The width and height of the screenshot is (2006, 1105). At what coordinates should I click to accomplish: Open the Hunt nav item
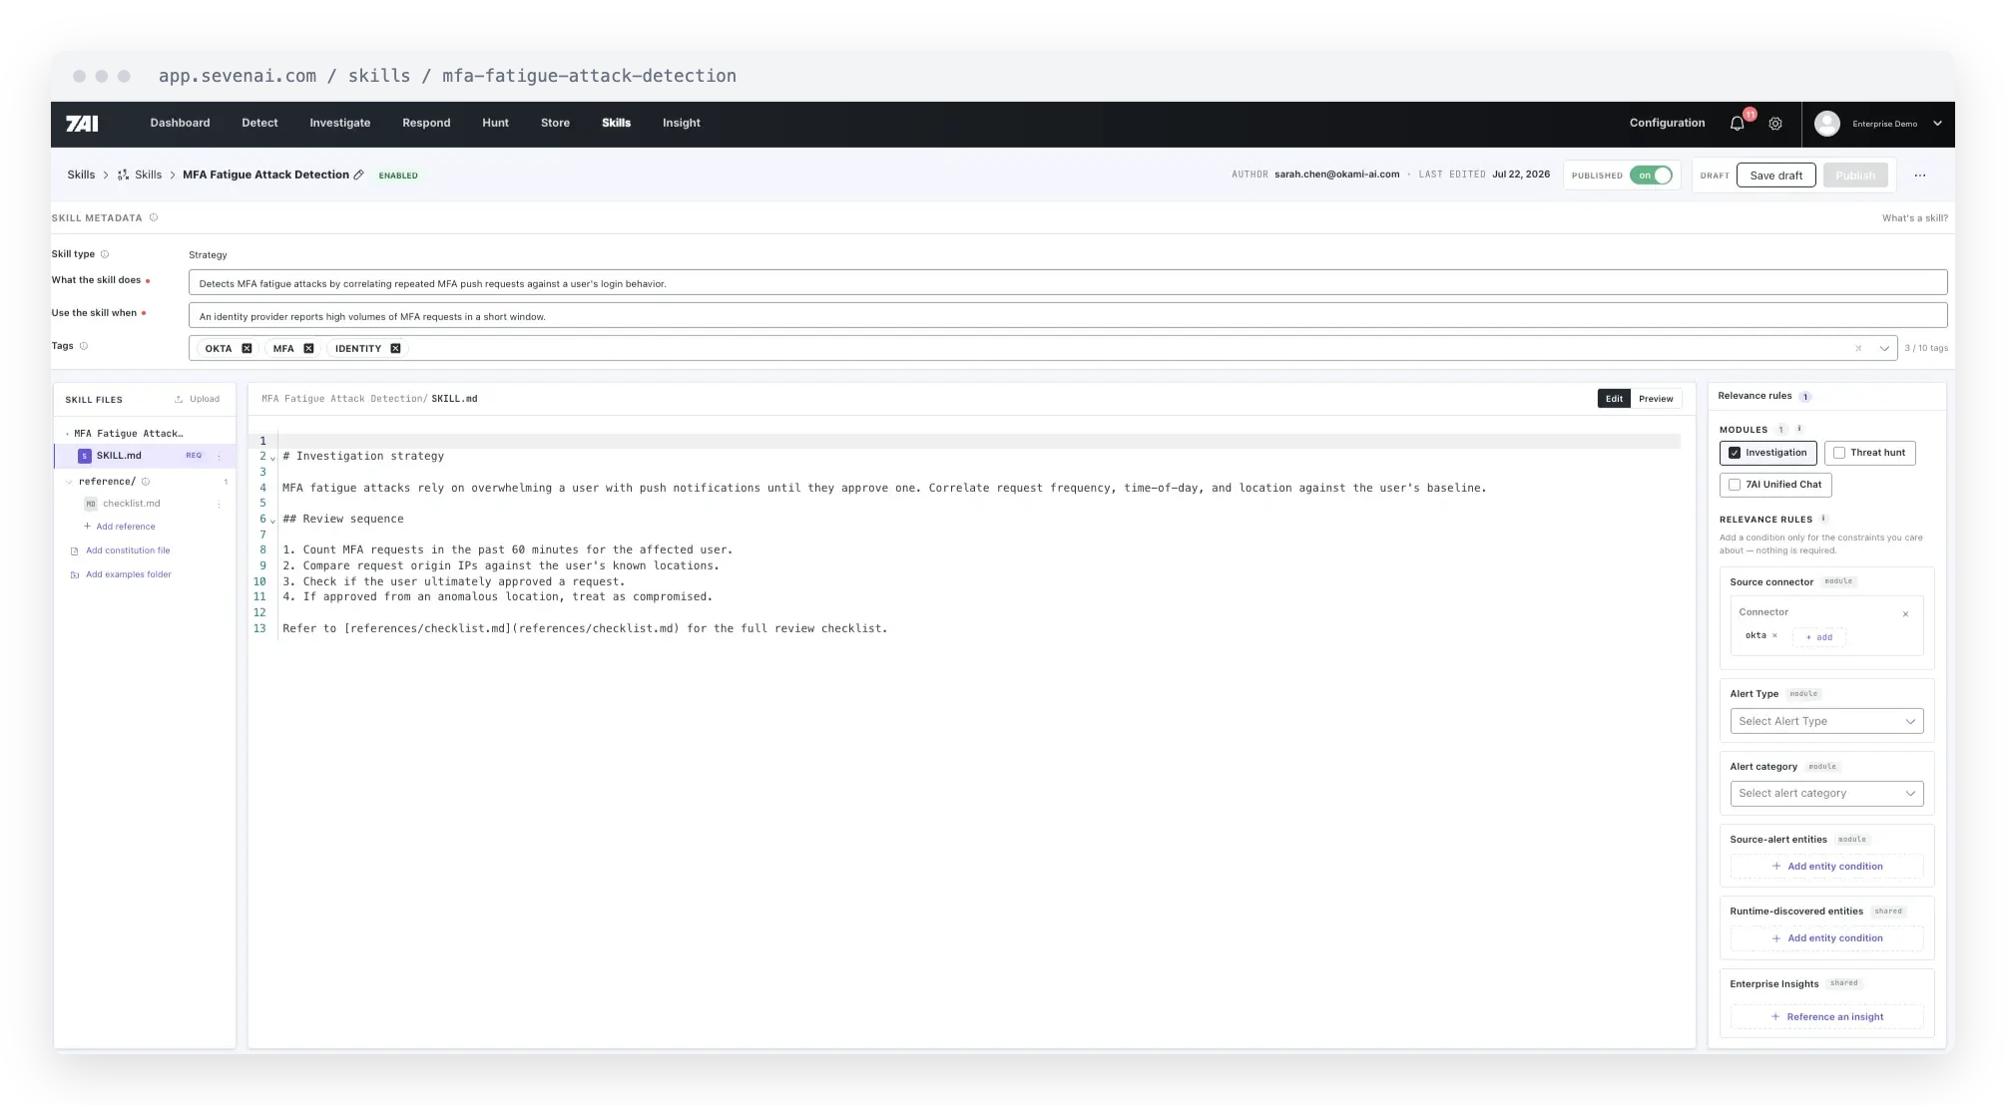tap(495, 124)
